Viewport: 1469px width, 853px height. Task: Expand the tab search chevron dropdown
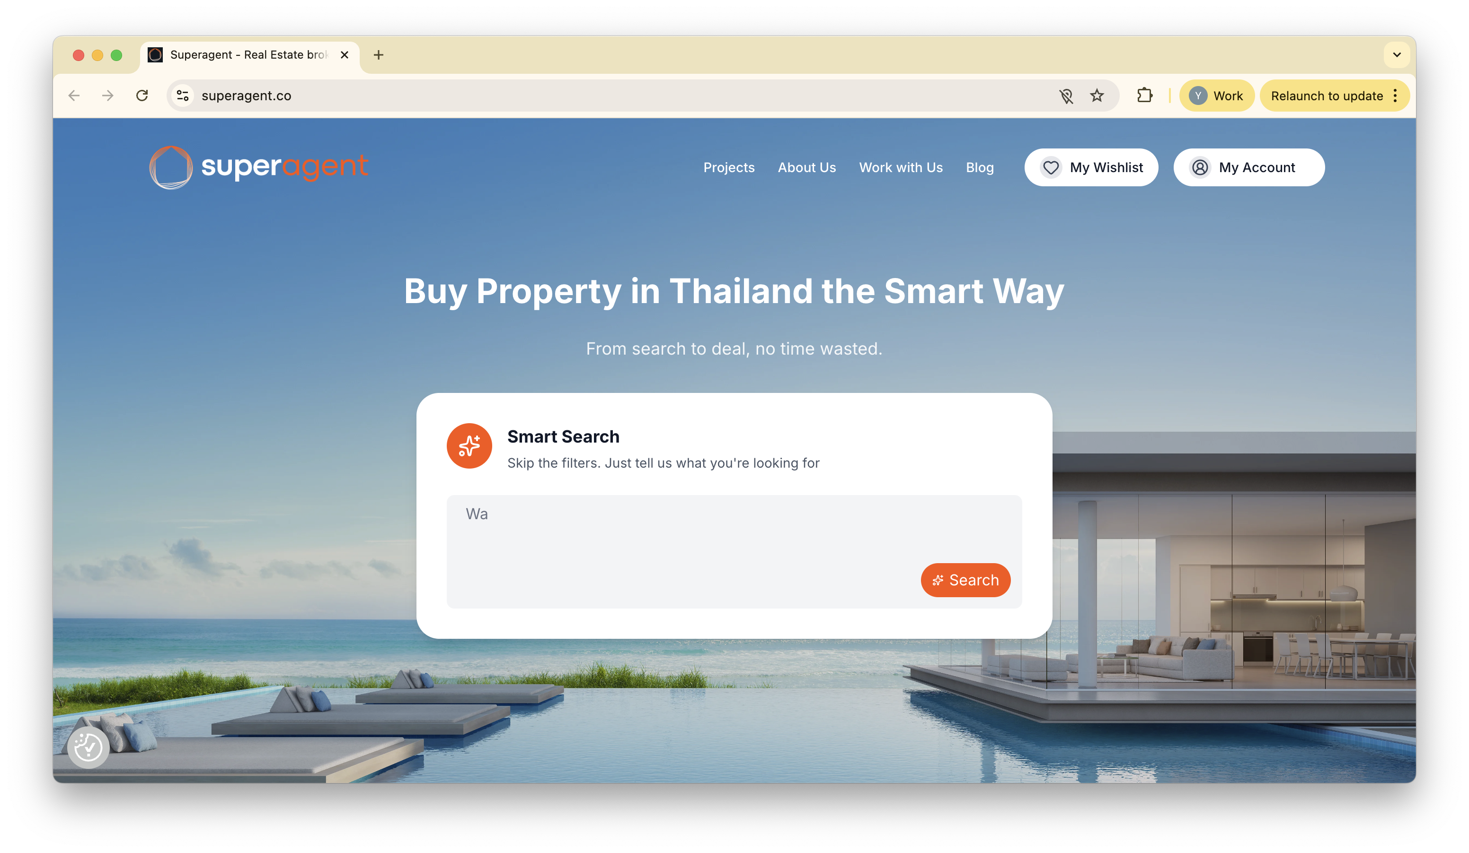click(x=1397, y=55)
